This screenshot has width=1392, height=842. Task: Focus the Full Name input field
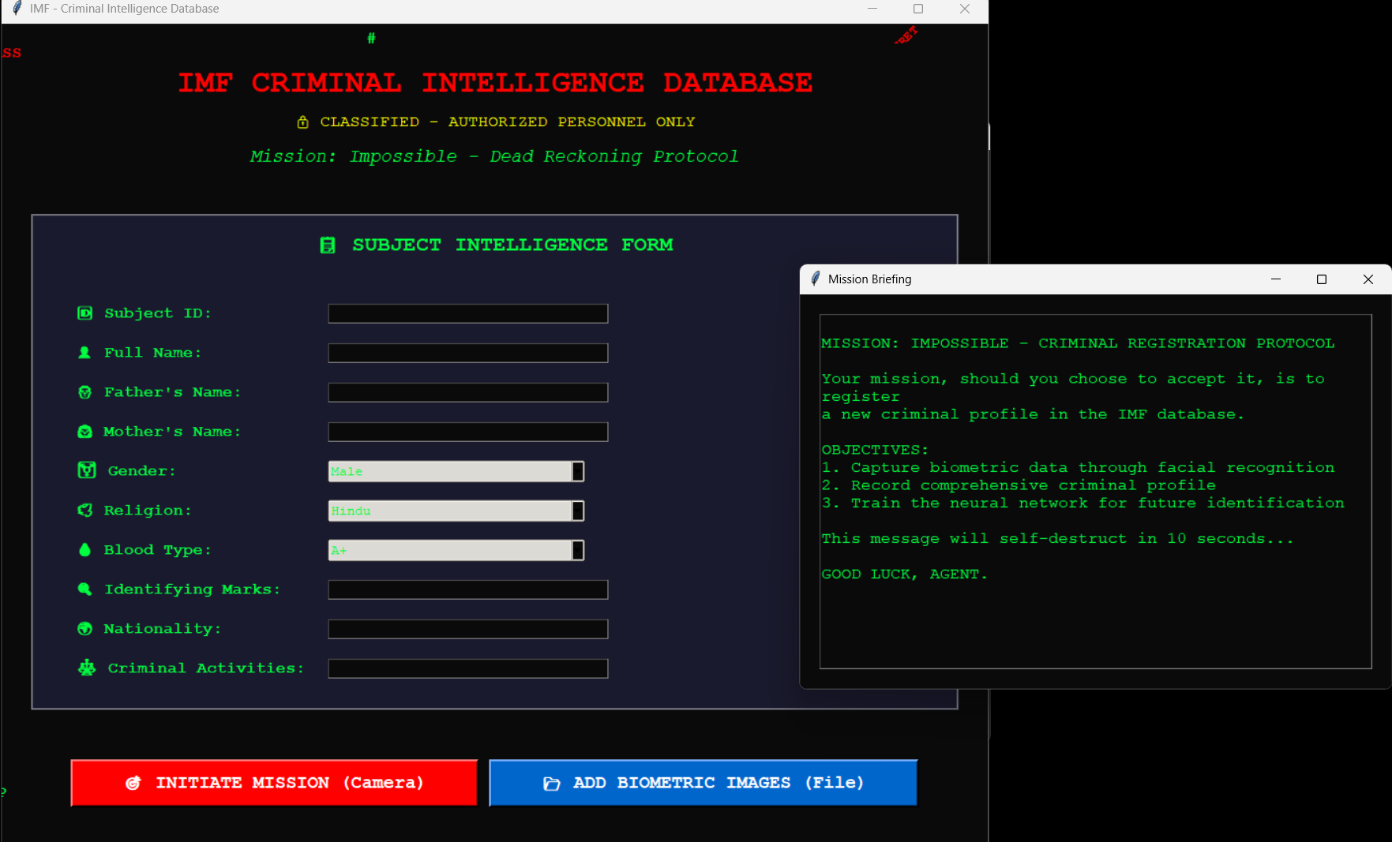[468, 353]
